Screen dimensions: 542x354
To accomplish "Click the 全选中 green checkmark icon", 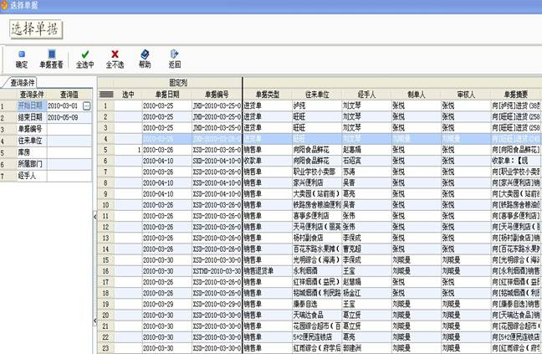I will click(85, 59).
